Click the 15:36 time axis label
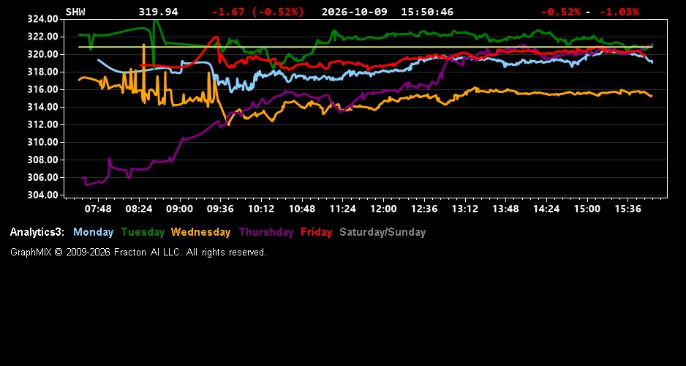This screenshot has height=366, width=686. 627,209
